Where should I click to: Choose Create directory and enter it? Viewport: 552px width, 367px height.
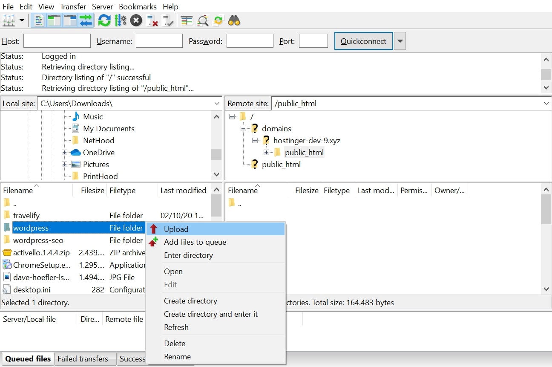click(x=215, y=314)
